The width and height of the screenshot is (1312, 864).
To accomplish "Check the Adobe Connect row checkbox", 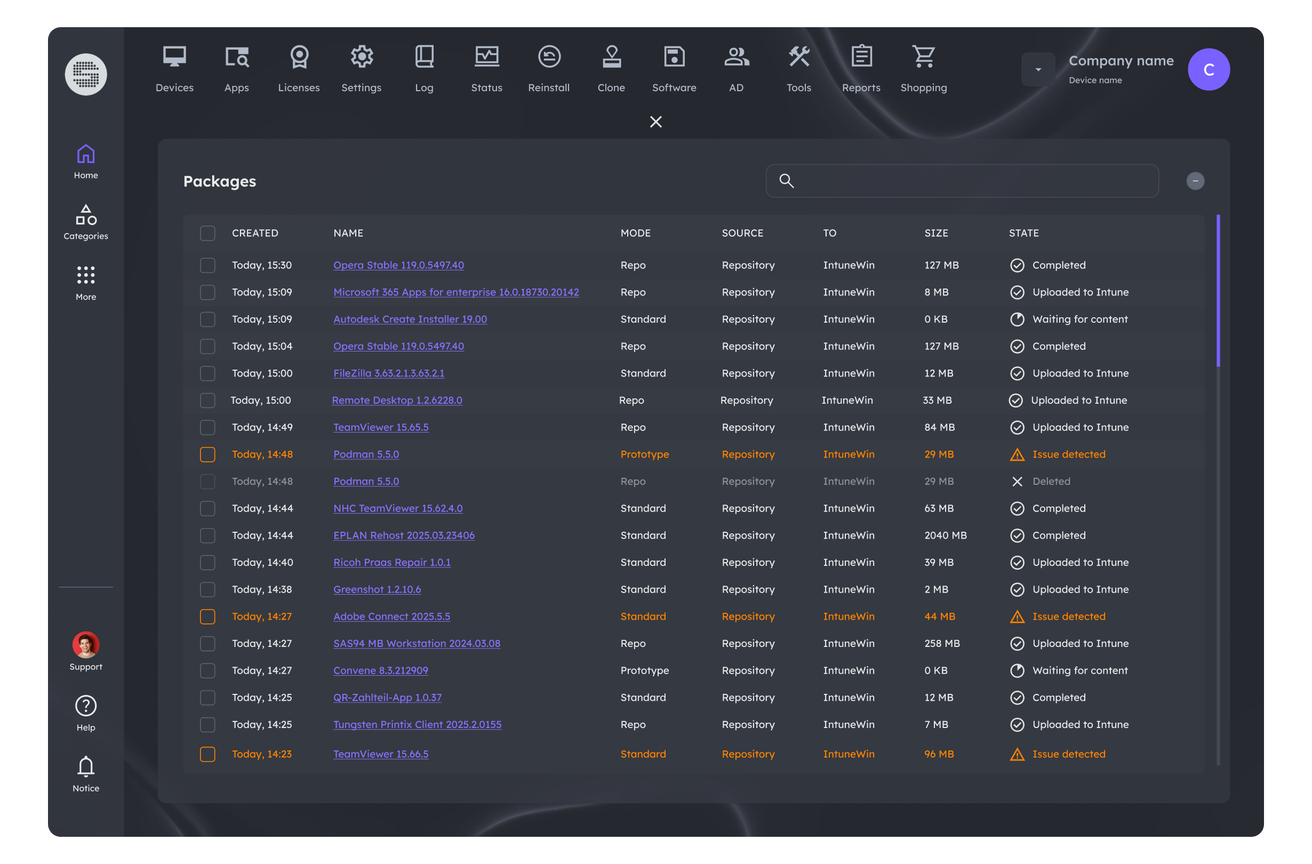I will tap(207, 617).
